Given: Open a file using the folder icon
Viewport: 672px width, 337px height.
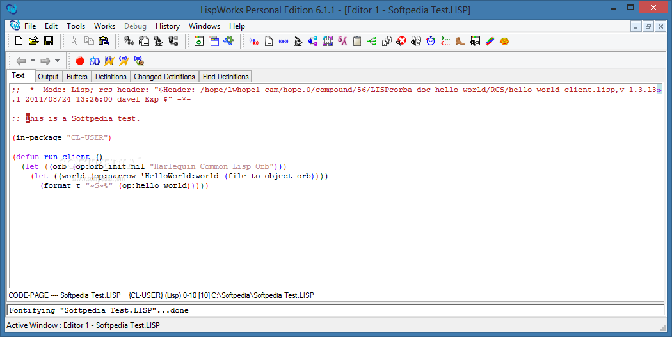Looking at the screenshot, I should pyautogui.click(x=34, y=41).
